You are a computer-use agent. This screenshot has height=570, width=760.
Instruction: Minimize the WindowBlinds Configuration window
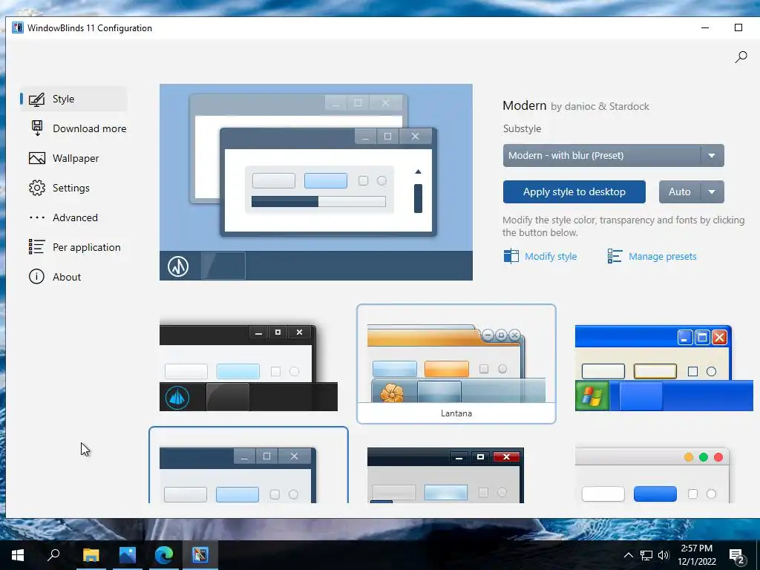click(x=705, y=27)
